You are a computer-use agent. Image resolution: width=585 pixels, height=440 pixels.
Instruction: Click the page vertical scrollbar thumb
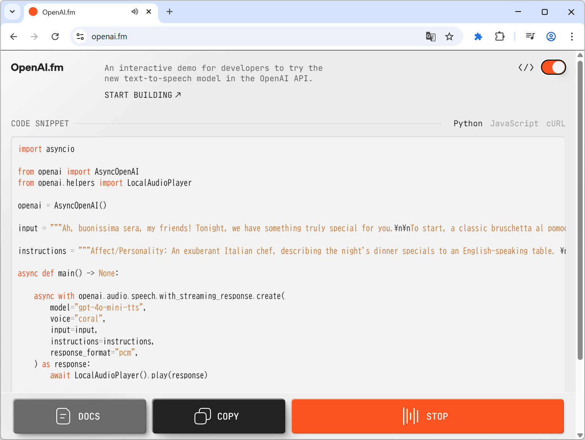click(580, 210)
